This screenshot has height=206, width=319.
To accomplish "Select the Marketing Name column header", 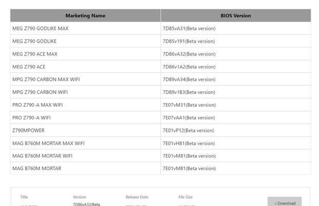I will coord(85,15).
